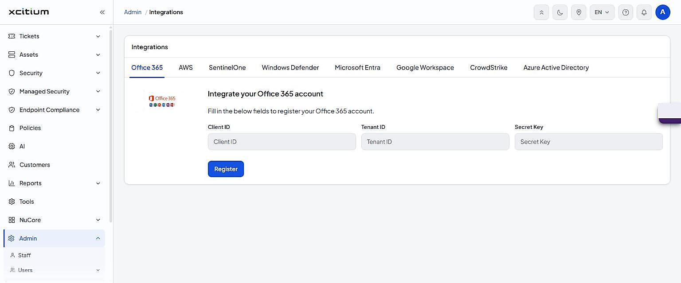Switch to the SentinelOne tab

[227, 68]
